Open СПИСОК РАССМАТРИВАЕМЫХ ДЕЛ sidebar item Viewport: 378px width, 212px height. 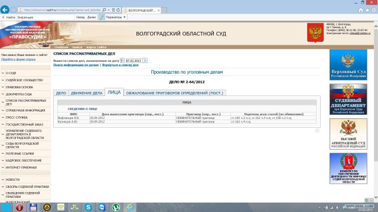[x=25, y=102]
